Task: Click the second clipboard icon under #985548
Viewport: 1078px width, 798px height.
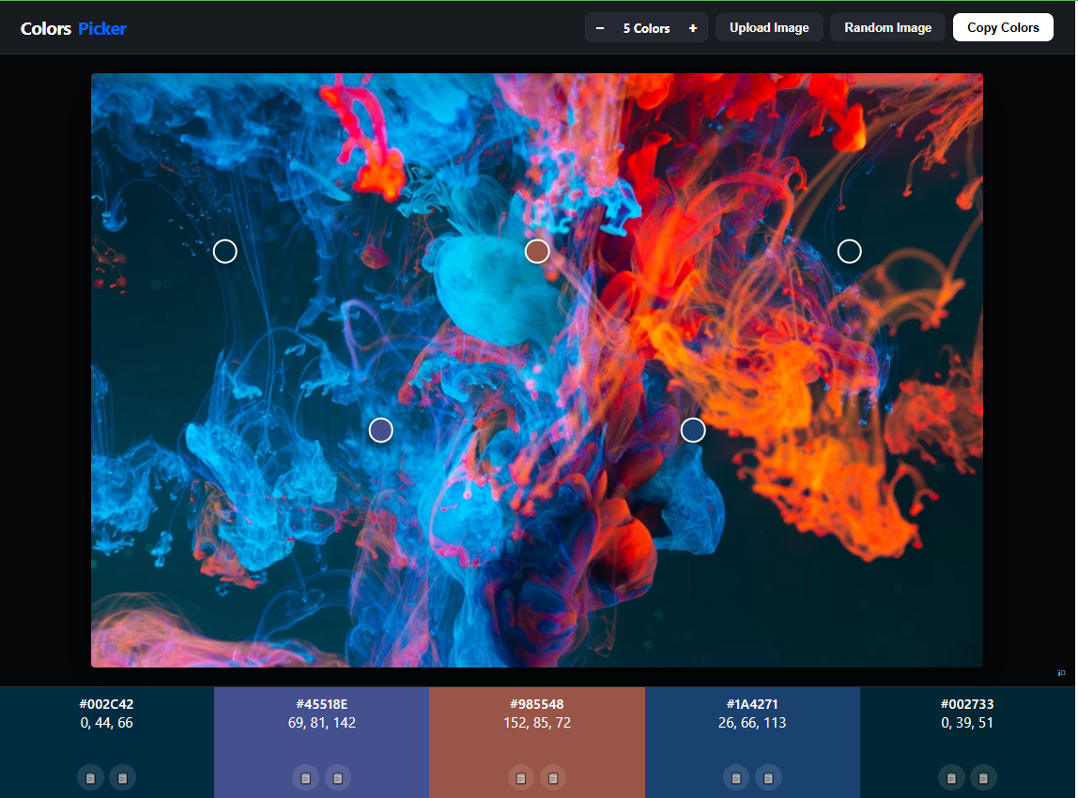Action: click(553, 778)
